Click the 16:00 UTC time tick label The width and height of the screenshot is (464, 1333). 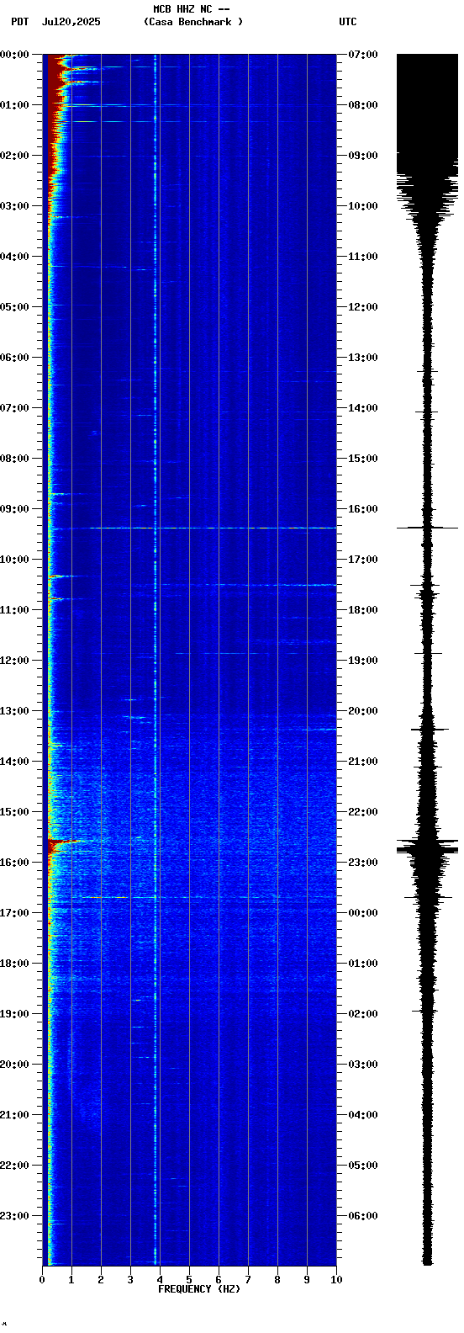[362, 509]
